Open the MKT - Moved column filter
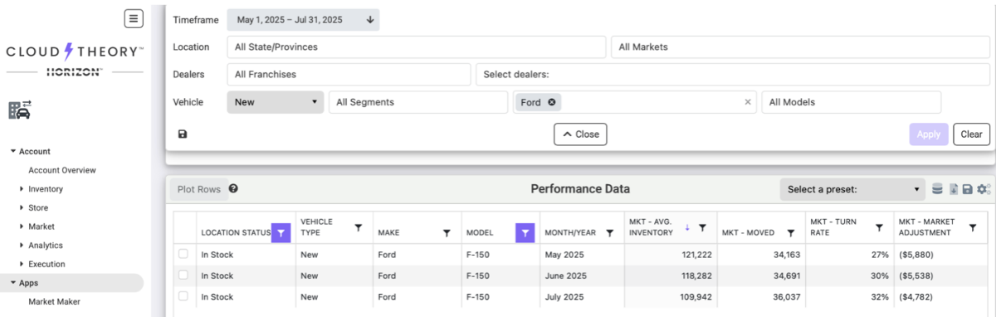The width and height of the screenshot is (996, 317). [x=791, y=233]
